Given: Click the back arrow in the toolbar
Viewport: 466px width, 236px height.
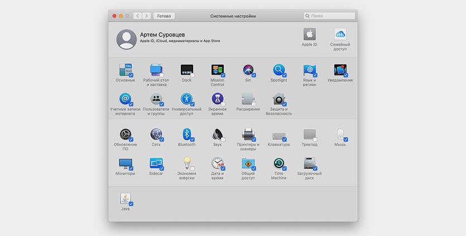Looking at the screenshot, I should [138, 16].
